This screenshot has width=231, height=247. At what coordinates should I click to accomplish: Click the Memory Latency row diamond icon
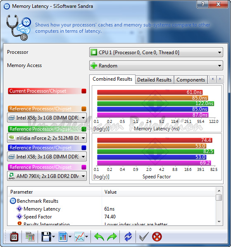click(x=19, y=209)
